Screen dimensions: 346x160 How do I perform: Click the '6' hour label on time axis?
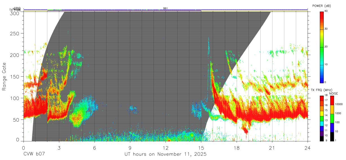coord(95,148)
